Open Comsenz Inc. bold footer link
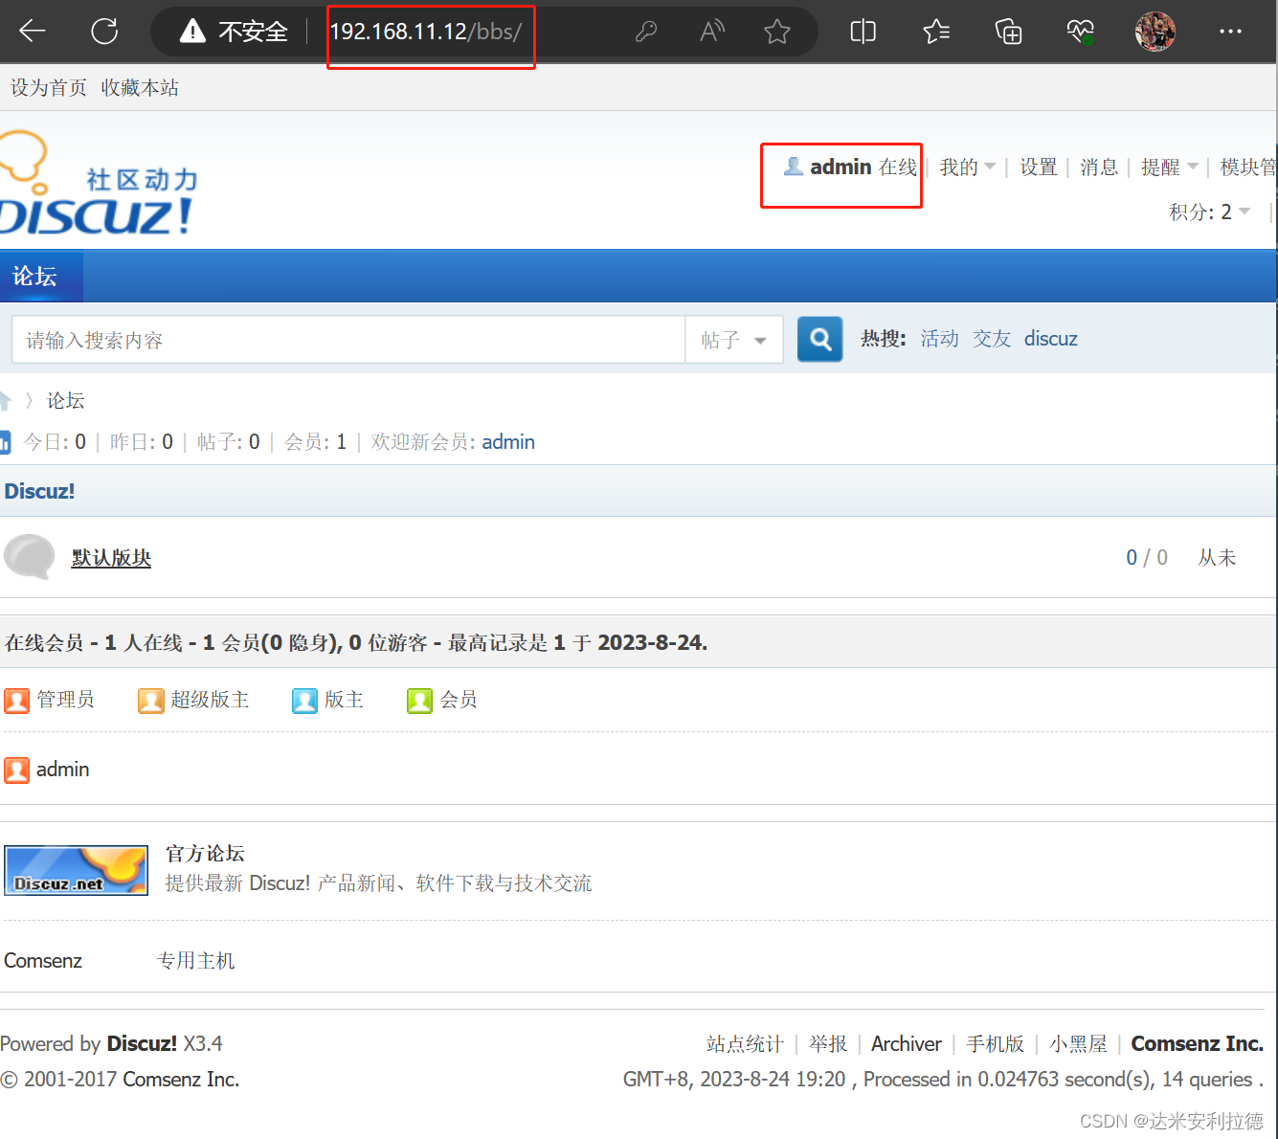Viewport: 1278px width, 1139px height. [x=1198, y=1043]
